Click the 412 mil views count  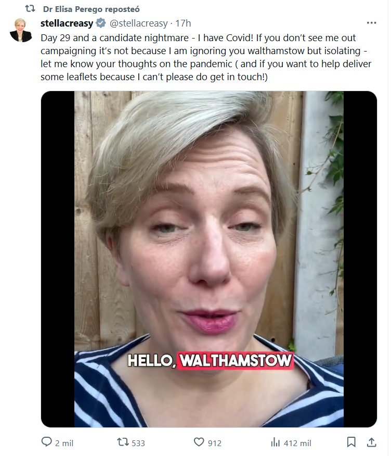click(297, 443)
